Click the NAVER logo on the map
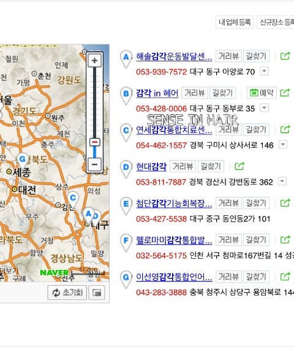The image size is (294, 349). pyautogui.click(x=55, y=272)
